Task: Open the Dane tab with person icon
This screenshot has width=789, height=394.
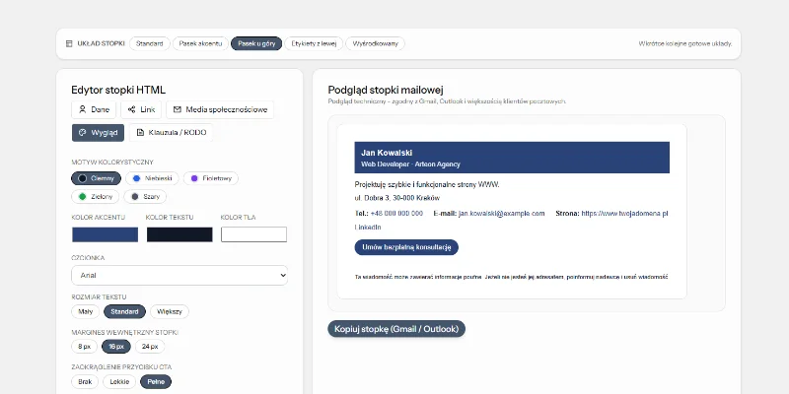Action: [x=94, y=109]
